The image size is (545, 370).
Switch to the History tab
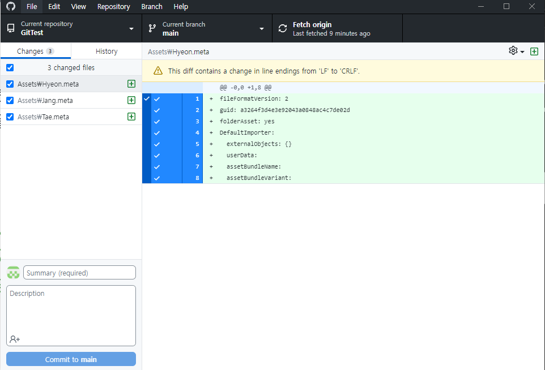107,51
